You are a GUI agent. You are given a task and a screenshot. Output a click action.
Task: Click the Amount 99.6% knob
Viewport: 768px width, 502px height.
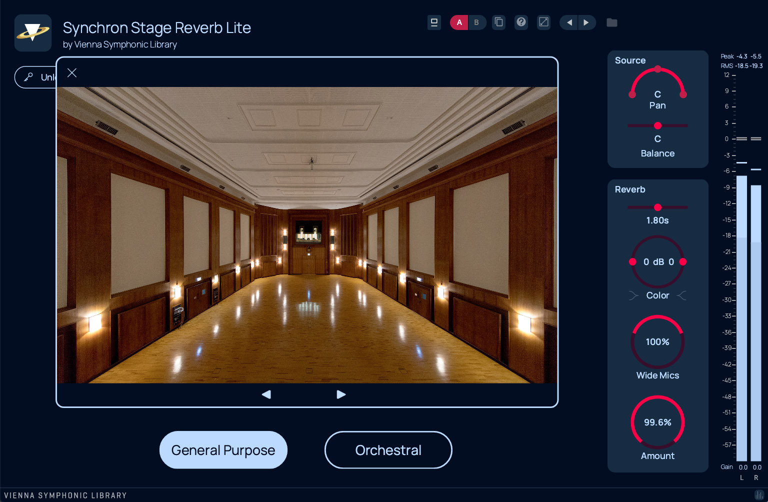pos(657,422)
